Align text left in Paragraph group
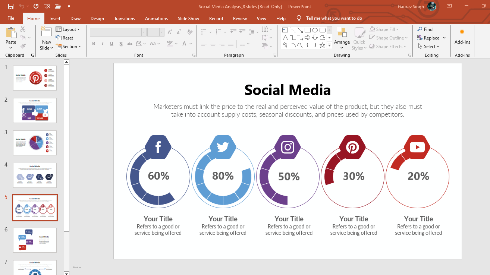The image size is (490, 275). click(204, 44)
